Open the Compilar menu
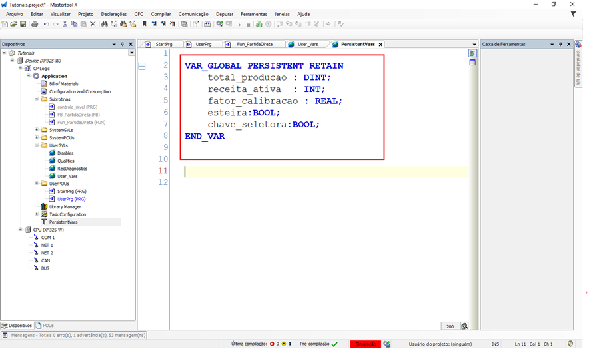Image resolution: width=589 pixels, height=353 pixels. click(161, 14)
